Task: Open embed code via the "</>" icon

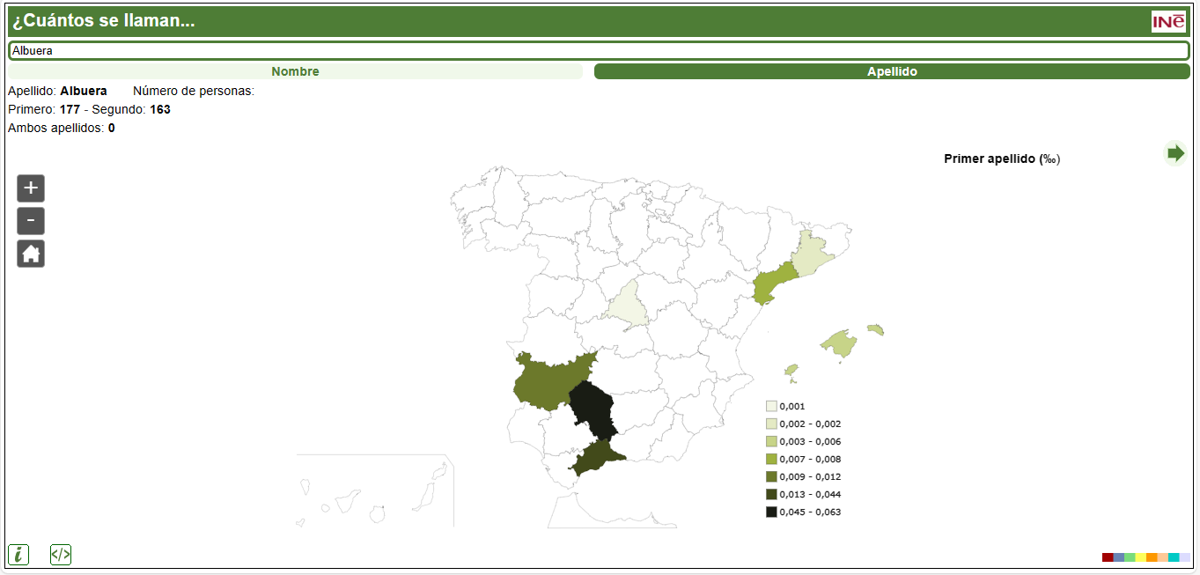Action: click(x=60, y=554)
